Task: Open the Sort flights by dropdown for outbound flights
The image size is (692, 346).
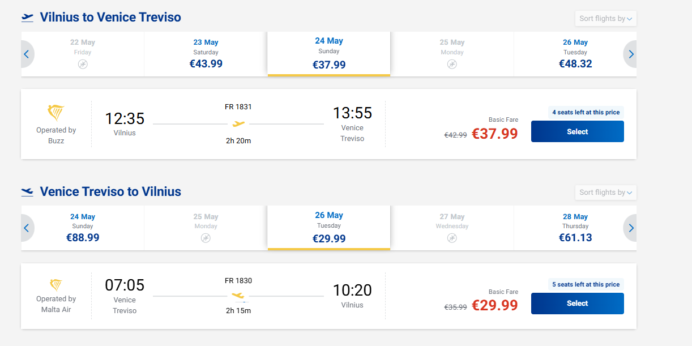Action: [605, 19]
